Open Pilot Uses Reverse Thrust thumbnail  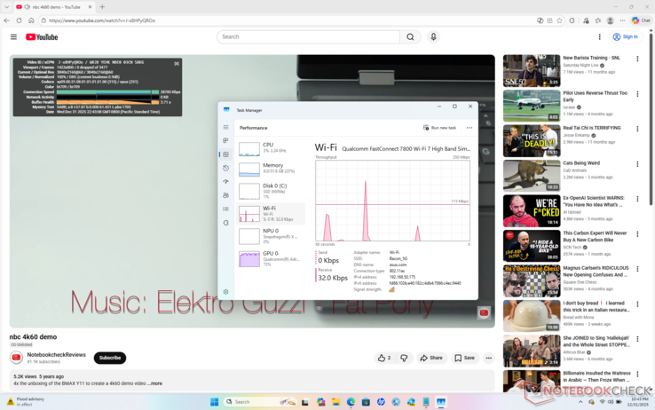tap(532, 106)
